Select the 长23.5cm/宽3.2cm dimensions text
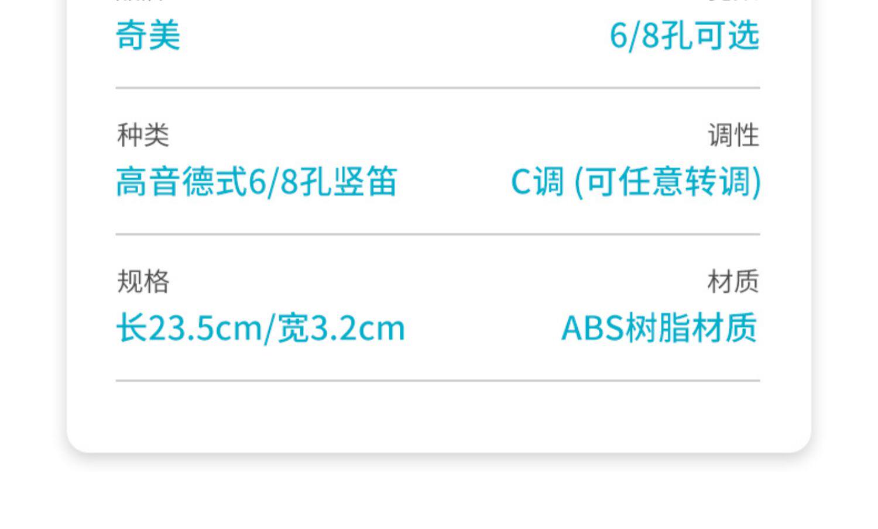The width and height of the screenshot is (878, 529). 260,328
